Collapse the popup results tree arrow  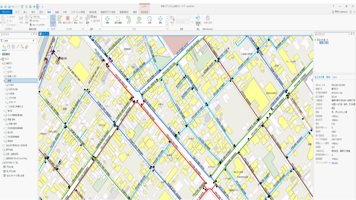316,40
